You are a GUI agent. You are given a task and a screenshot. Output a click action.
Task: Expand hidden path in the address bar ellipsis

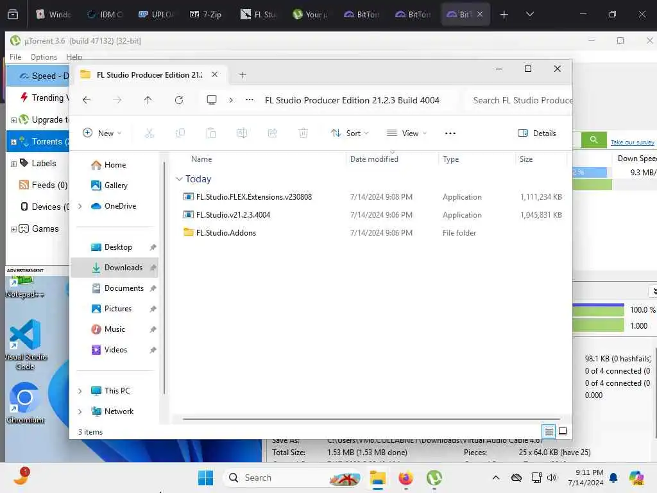250,99
